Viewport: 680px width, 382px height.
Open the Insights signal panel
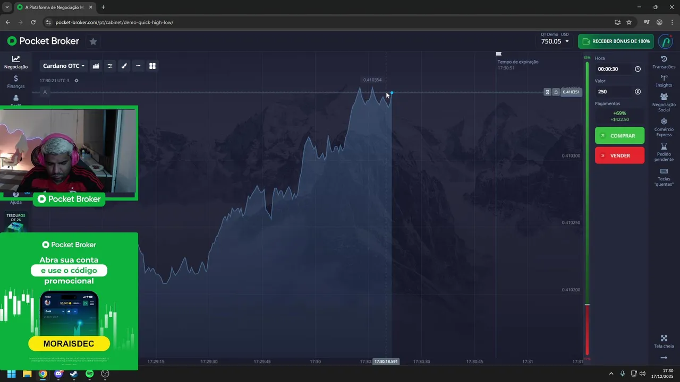click(x=664, y=81)
